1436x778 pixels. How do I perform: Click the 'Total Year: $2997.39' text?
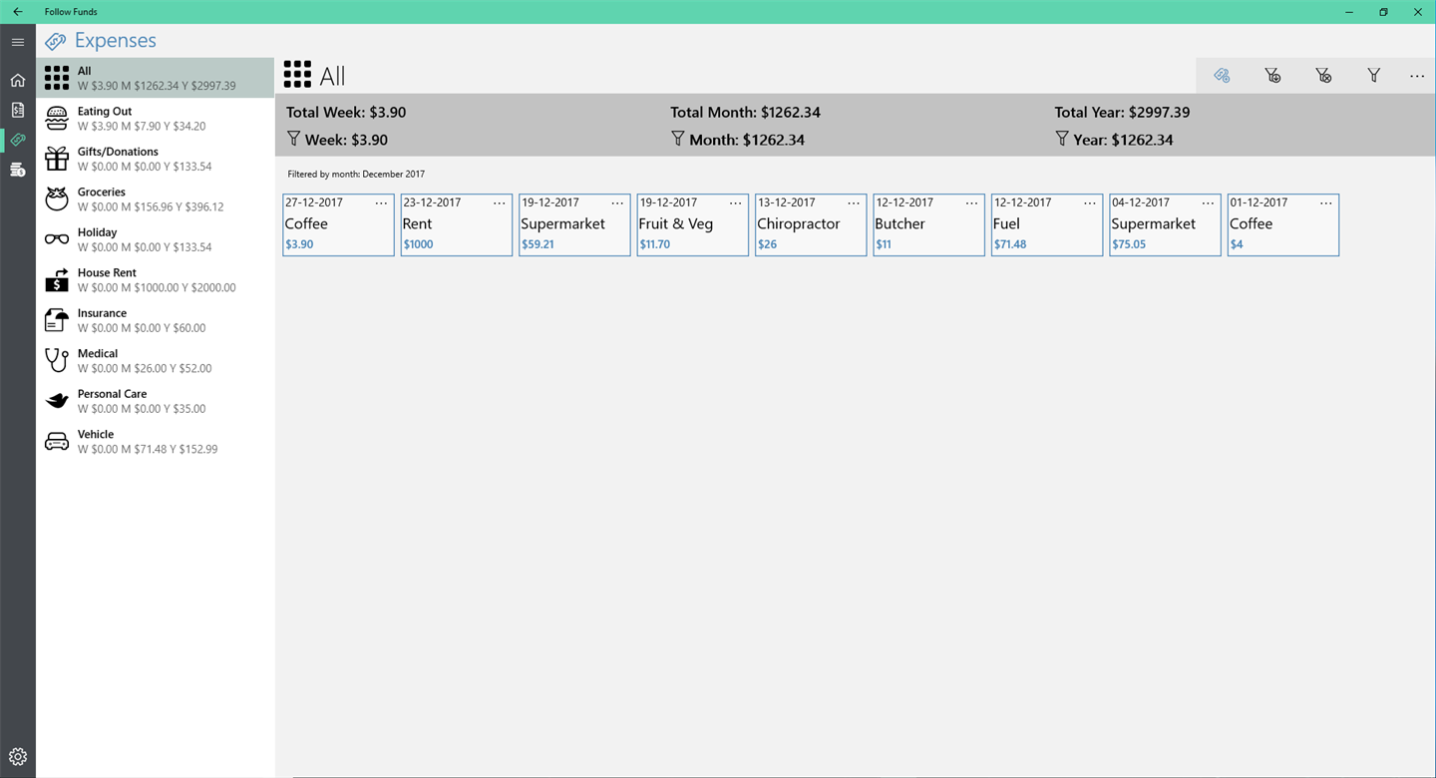pyautogui.click(x=1122, y=112)
